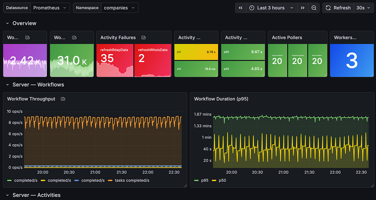Open the Namespace companies dropdown
Image resolution: width=376 pixels, height=200 pixels.
point(119,8)
